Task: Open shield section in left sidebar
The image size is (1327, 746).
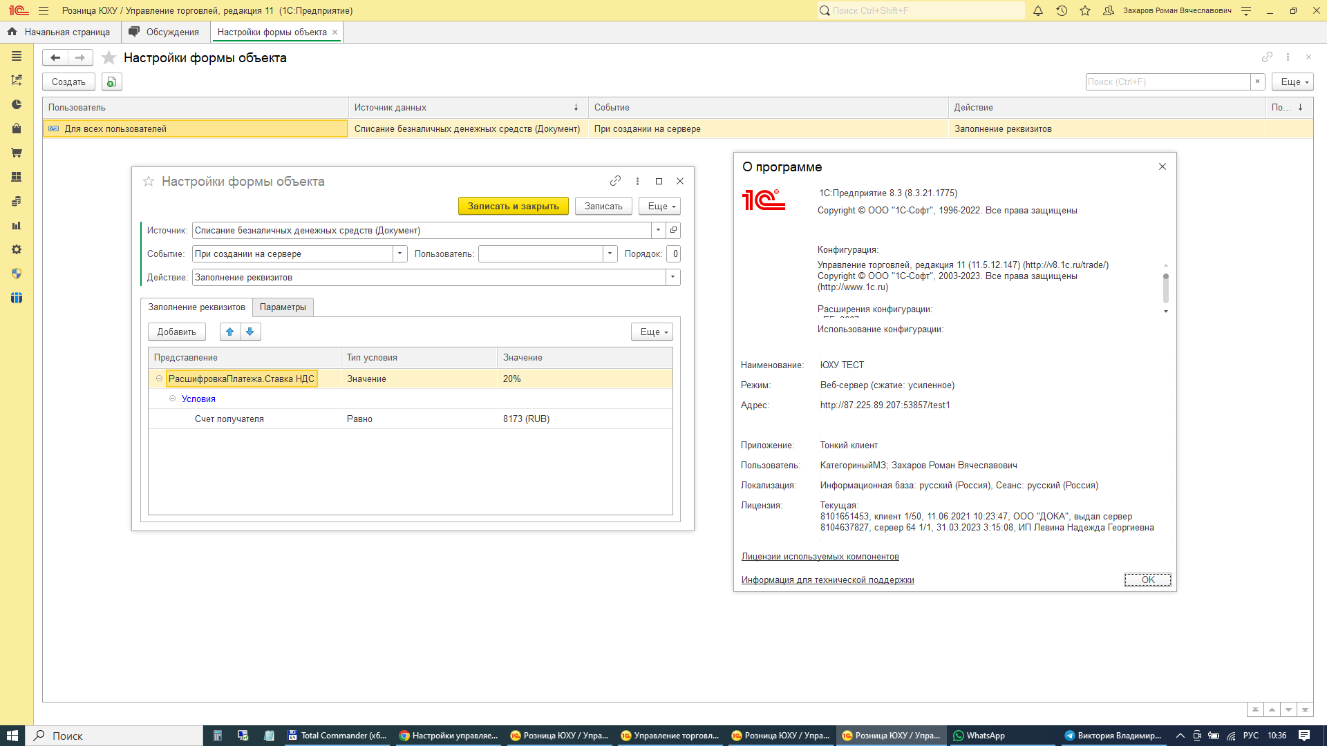Action: 17,274
